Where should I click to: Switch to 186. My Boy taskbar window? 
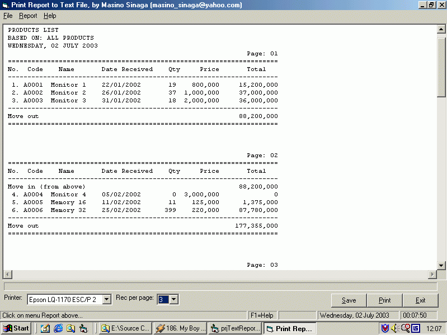pyautogui.click(x=181, y=328)
